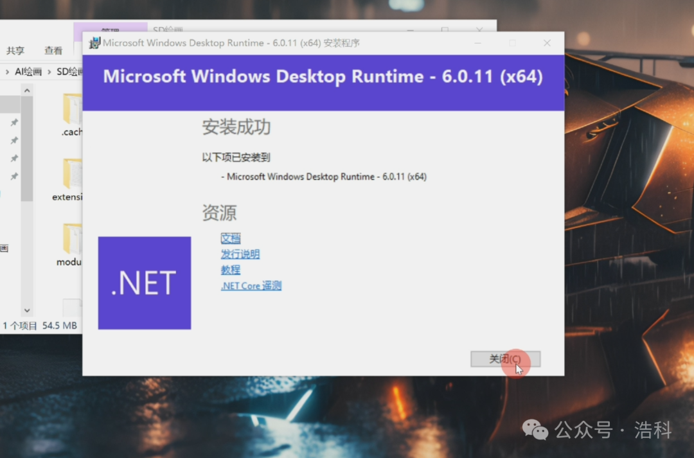Open the 发行说明 link
The height and width of the screenshot is (458, 694).
240,254
